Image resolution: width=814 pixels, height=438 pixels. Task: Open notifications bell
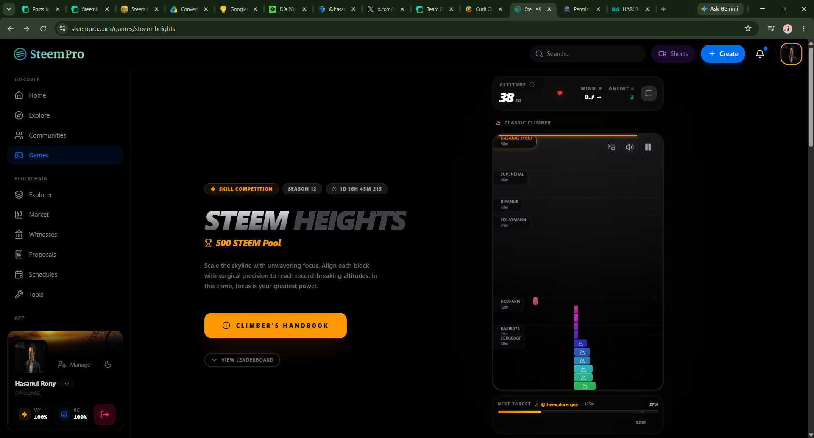760,53
